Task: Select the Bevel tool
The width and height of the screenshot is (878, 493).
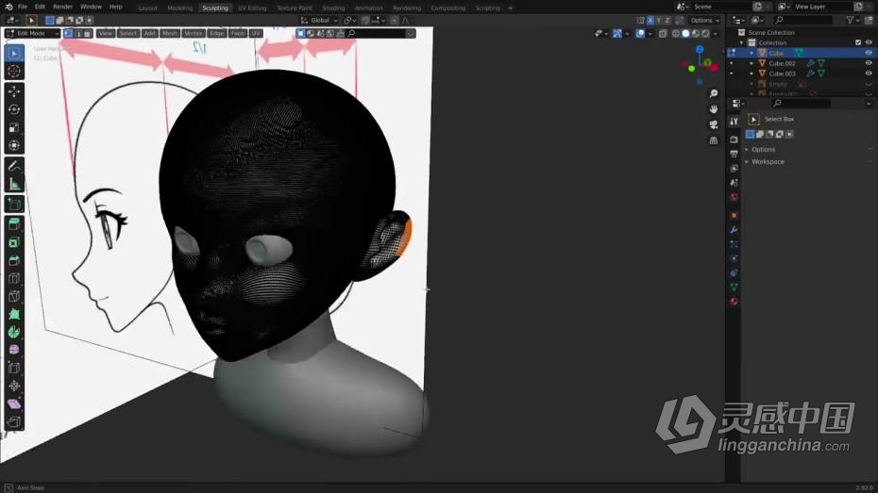Action: pyautogui.click(x=14, y=260)
